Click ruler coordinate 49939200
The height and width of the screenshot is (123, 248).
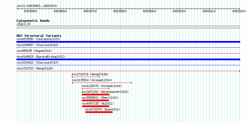pos(239,11)
